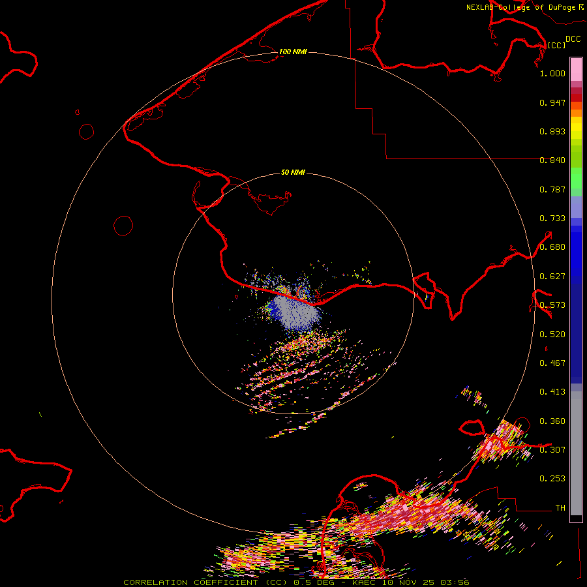Click the 0.733 legend value
The height and width of the screenshot is (587, 587).
(x=552, y=218)
